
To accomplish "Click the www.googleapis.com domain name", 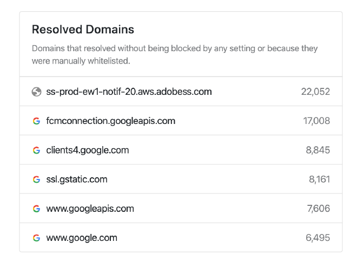I will (x=90, y=209).
